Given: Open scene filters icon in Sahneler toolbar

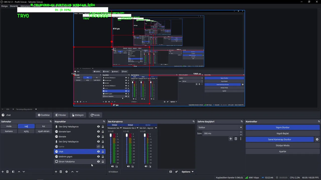Looking at the screenshot, I should click(x=13, y=172).
